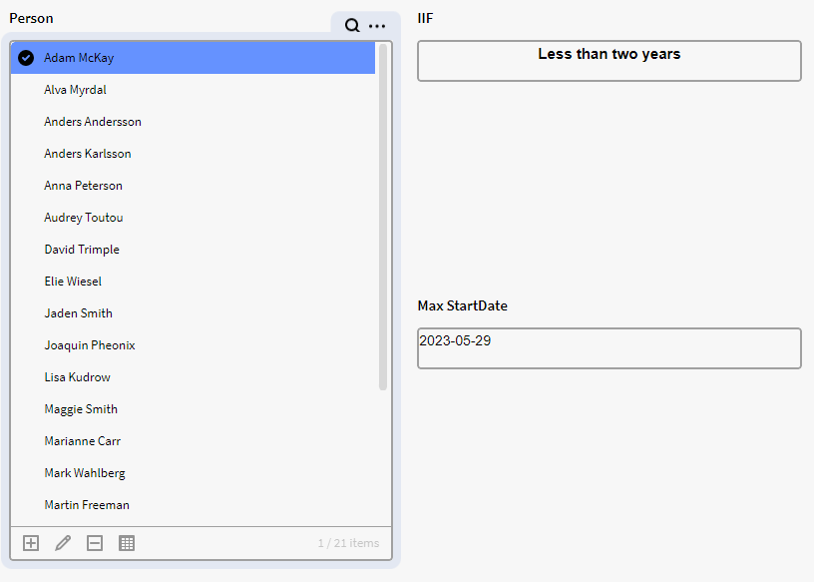
Task: Select Lisa Kudrow from Person list
Action: [x=78, y=377]
